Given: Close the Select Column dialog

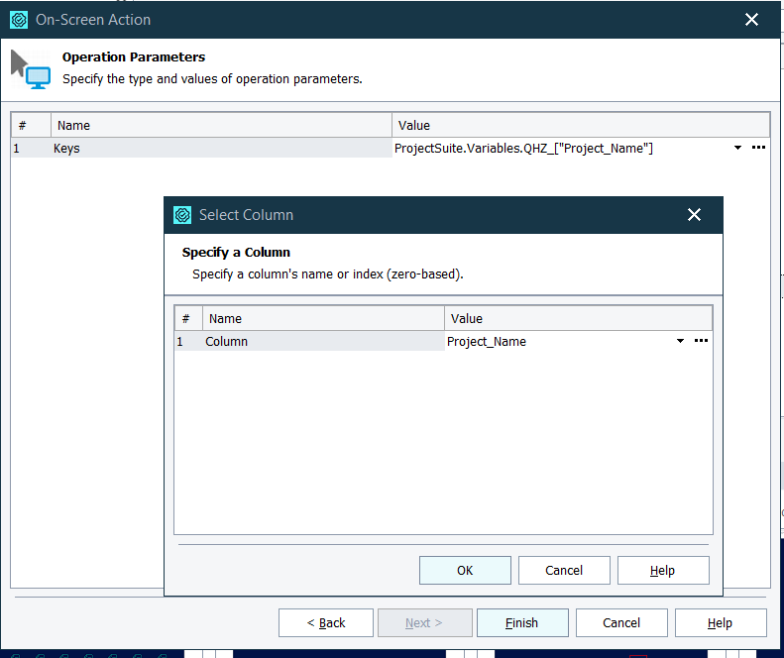Looking at the screenshot, I should [x=694, y=215].
